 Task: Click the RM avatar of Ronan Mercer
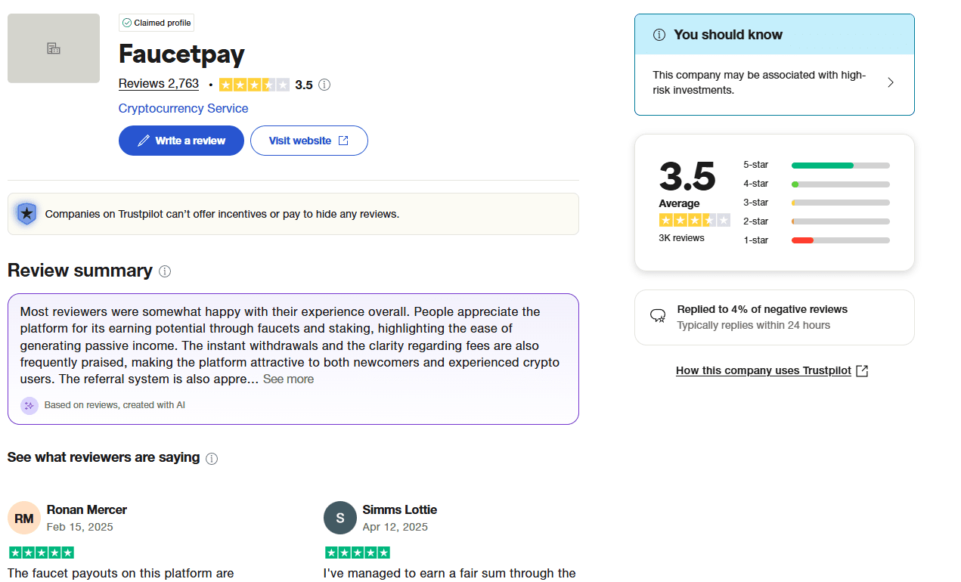(23, 518)
